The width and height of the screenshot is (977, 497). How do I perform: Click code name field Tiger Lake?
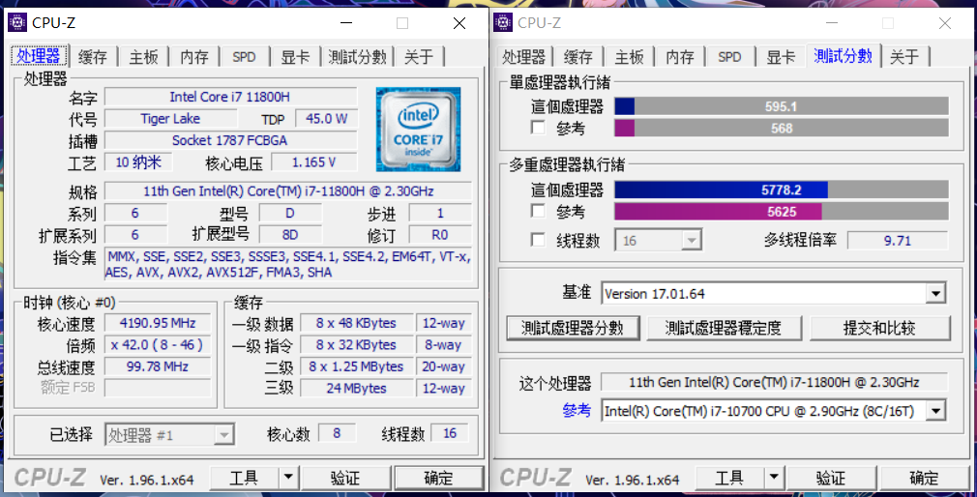click(170, 118)
